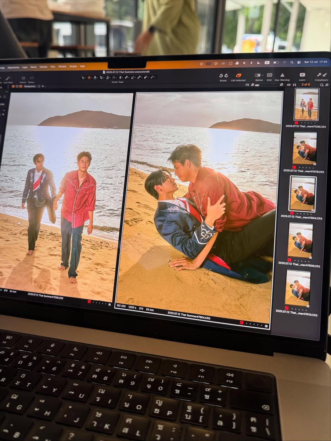Click filename label 2025.07.12 That Summer47536.CR3

click(x=46, y=295)
